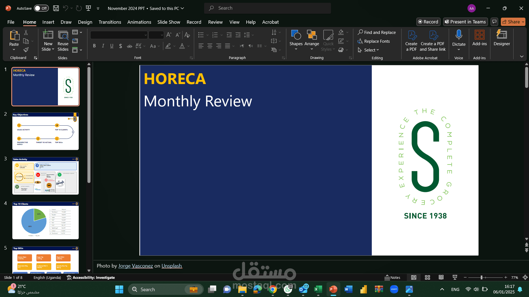Click Present in Teams button

click(465, 22)
